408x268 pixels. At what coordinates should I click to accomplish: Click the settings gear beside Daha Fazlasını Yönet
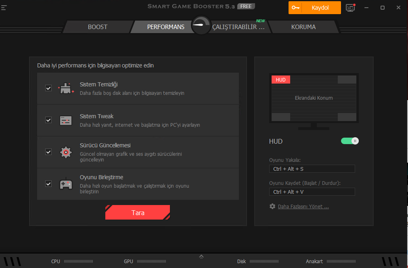point(272,206)
